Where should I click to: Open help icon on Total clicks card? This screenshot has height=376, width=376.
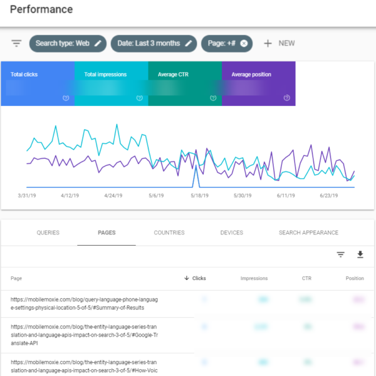(66, 98)
